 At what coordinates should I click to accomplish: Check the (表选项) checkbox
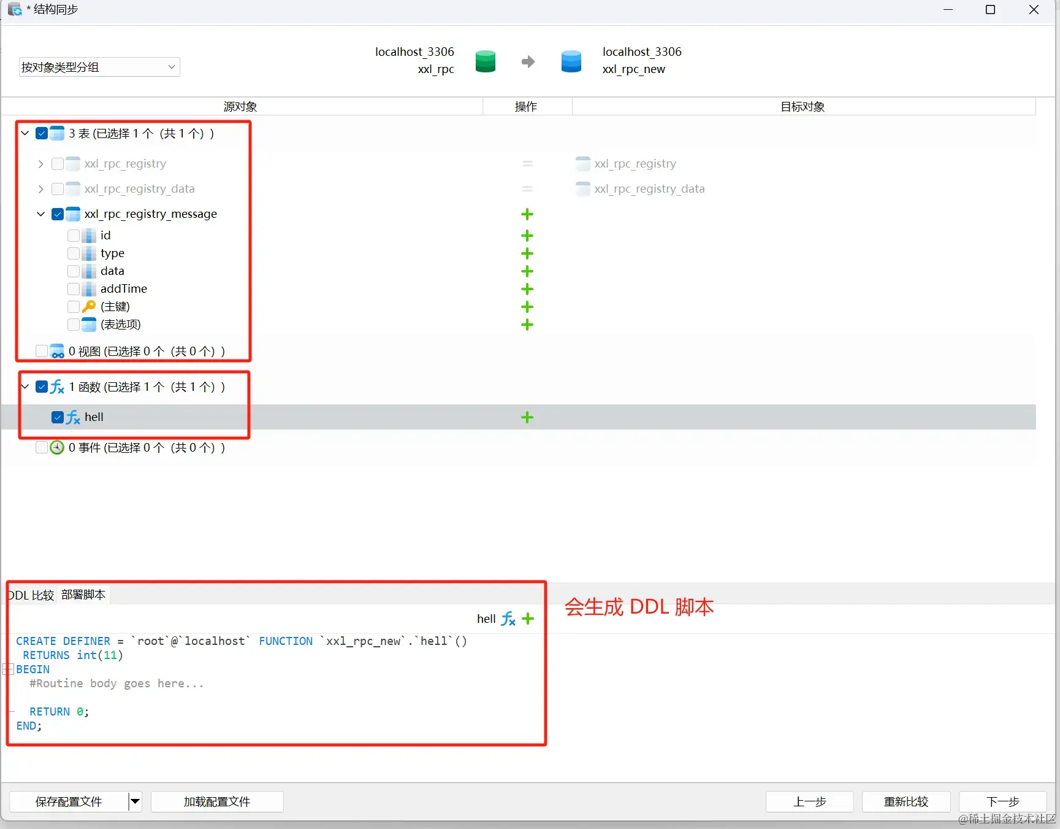tap(74, 324)
